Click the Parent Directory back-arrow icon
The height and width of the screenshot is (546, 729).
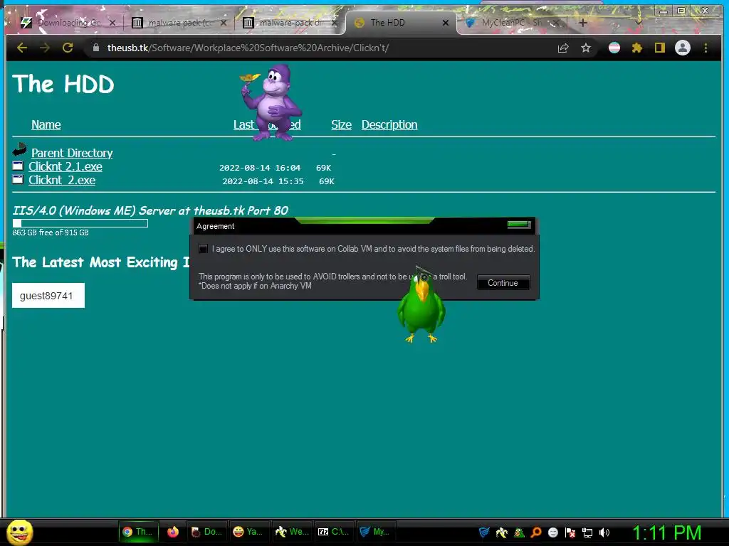19,149
